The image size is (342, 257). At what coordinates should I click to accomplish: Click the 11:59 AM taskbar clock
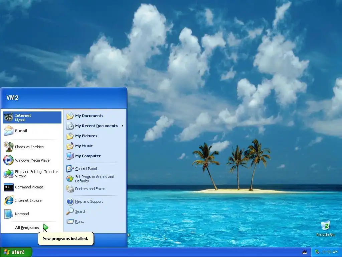click(330, 252)
